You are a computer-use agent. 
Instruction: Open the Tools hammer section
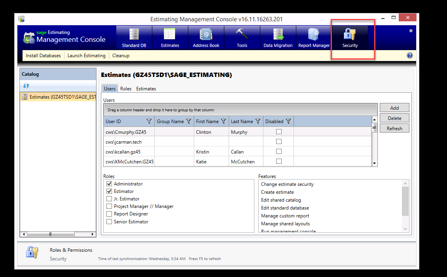[x=242, y=37]
